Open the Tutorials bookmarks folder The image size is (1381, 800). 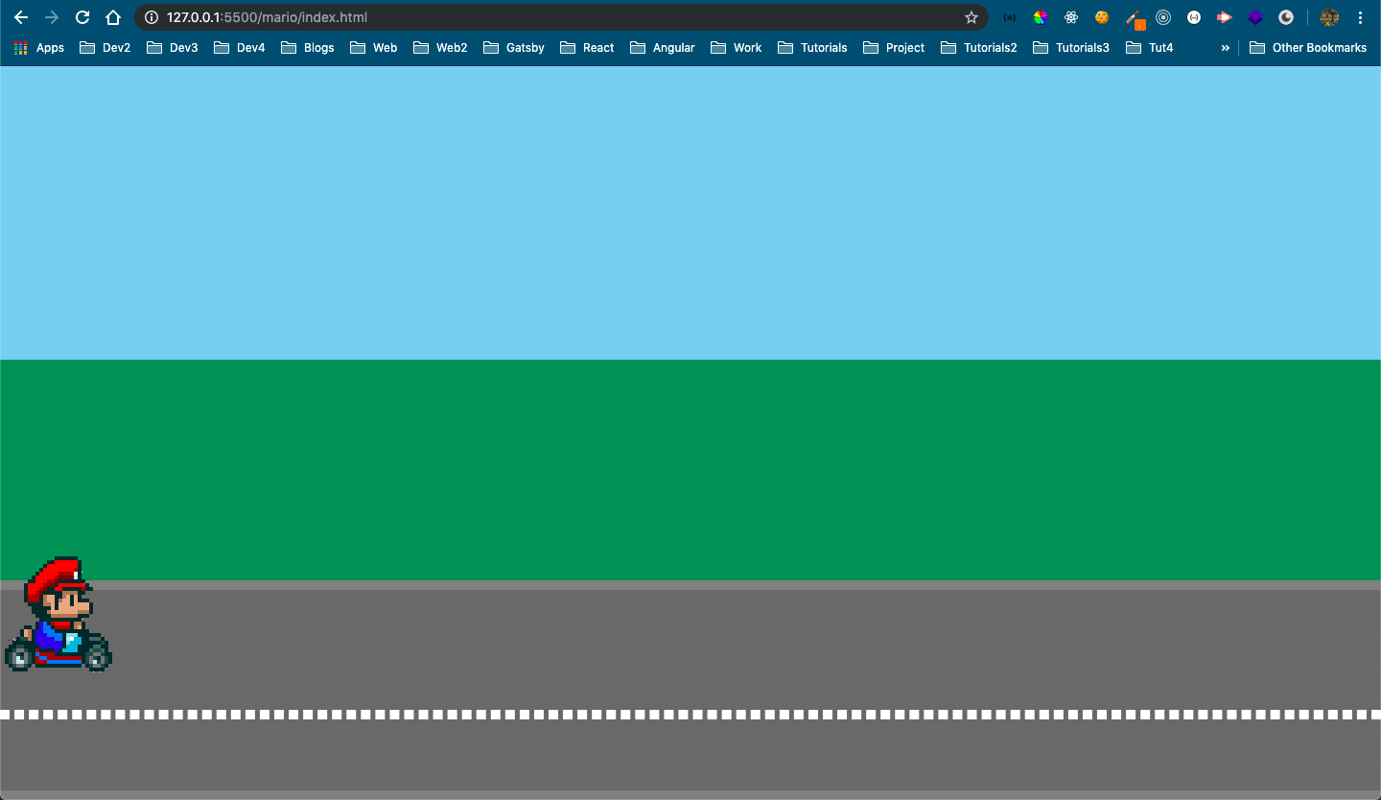tap(812, 47)
